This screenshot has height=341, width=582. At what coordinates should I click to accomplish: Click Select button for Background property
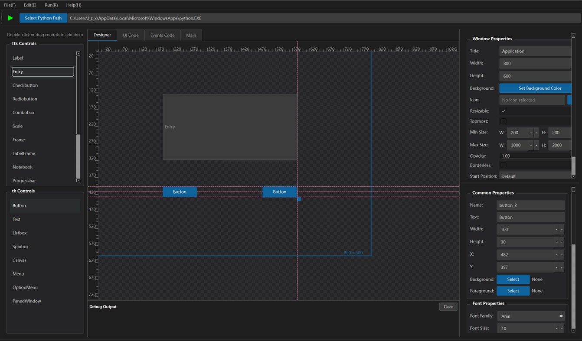coord(513,279)
